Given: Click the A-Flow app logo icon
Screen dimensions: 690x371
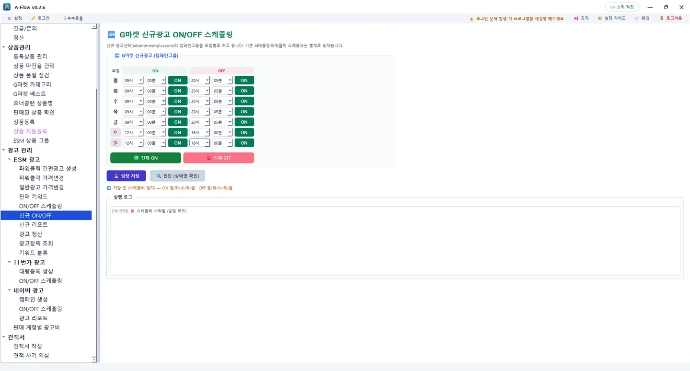Looking at the screenshot, I should [x=7, y=7].
